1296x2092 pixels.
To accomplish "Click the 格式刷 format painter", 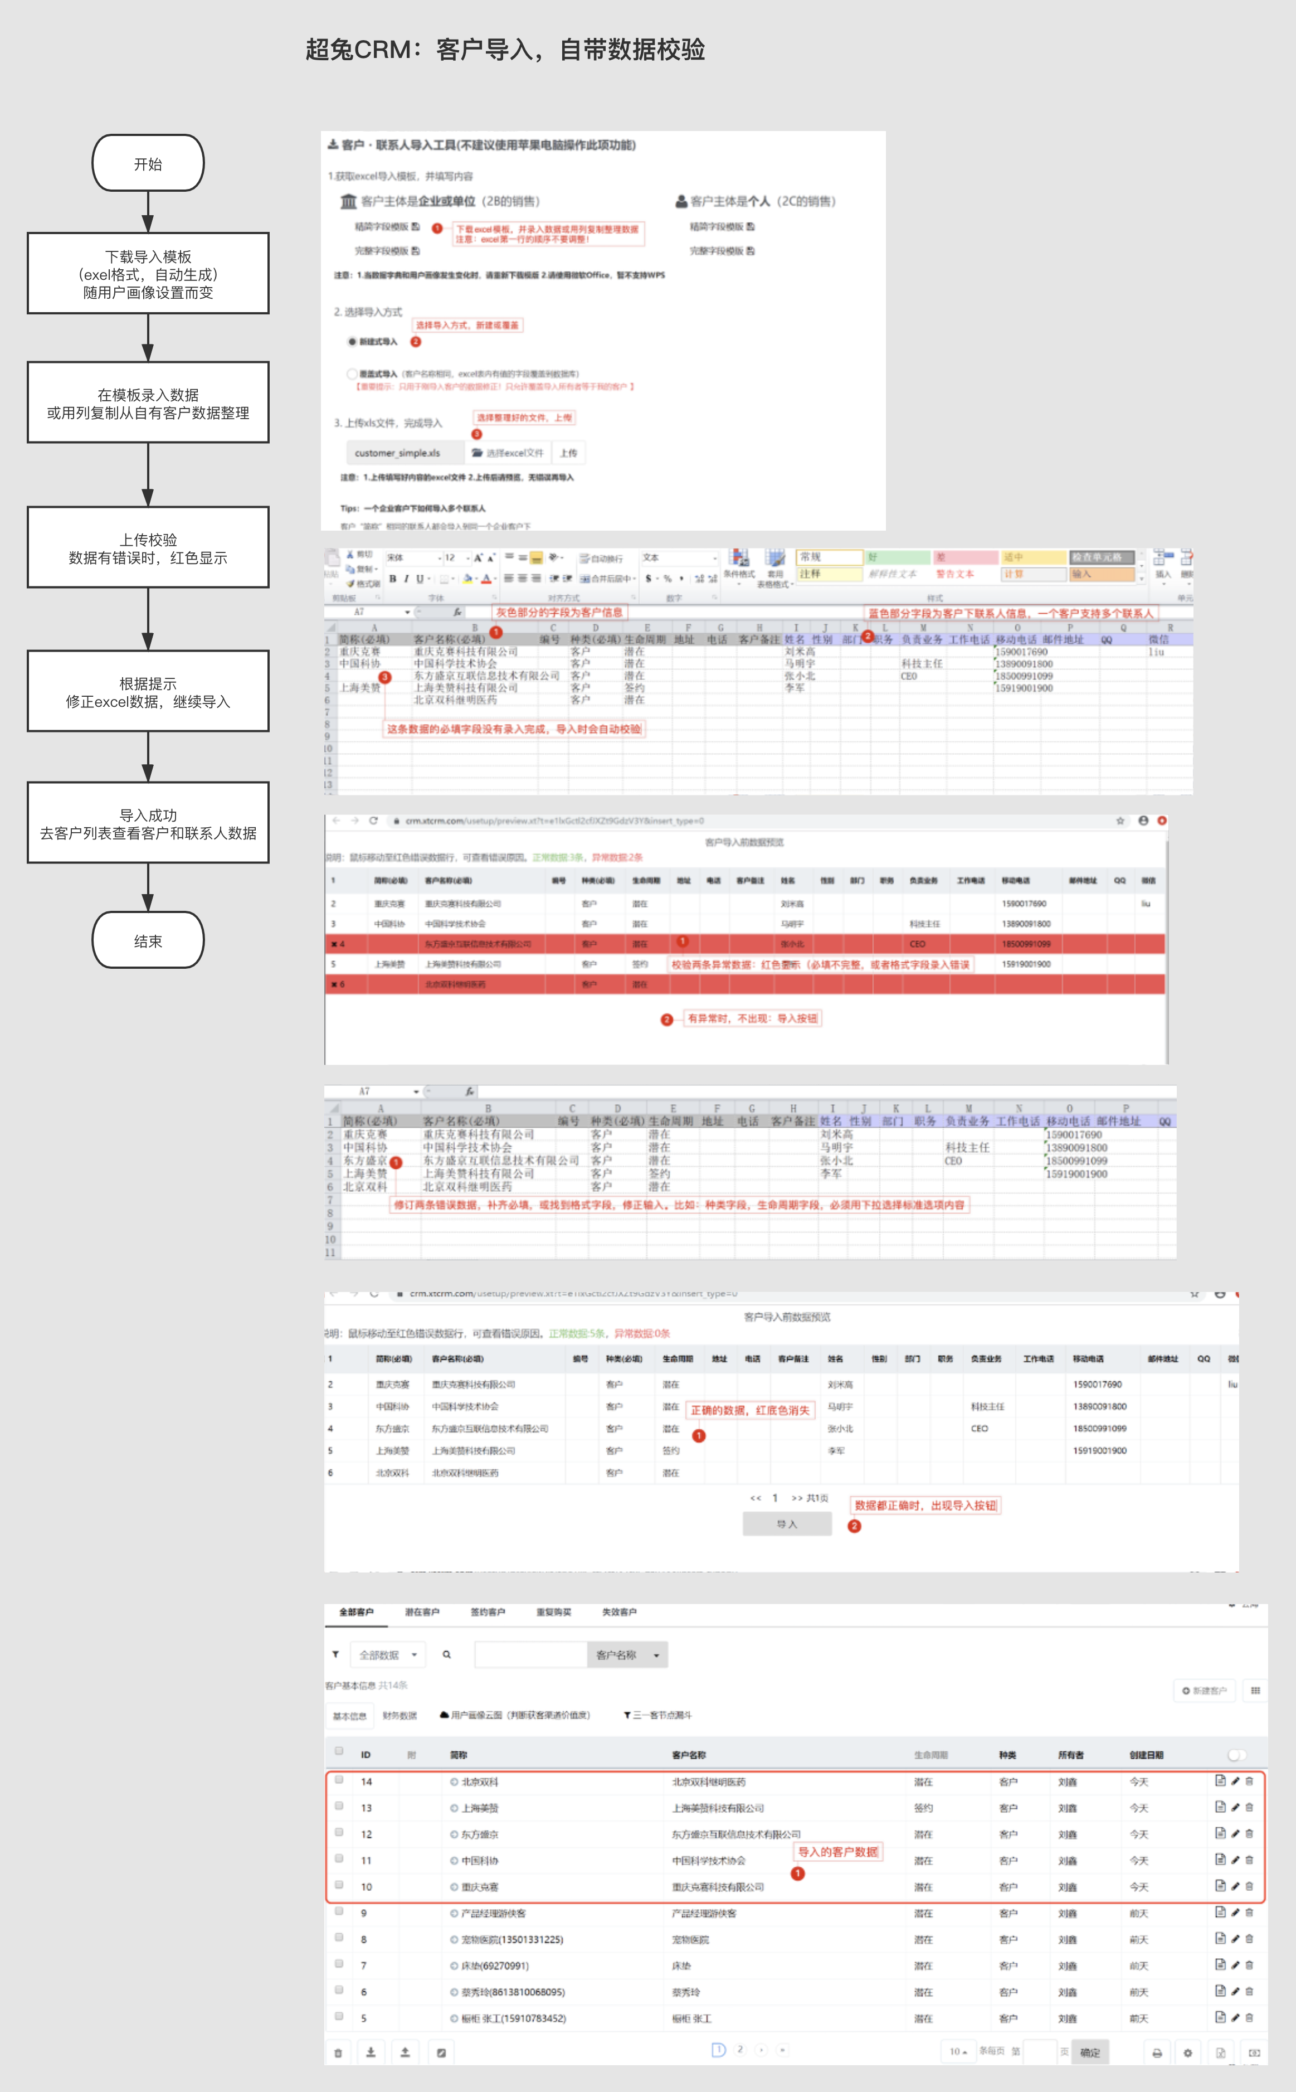I will pos(364,584).
